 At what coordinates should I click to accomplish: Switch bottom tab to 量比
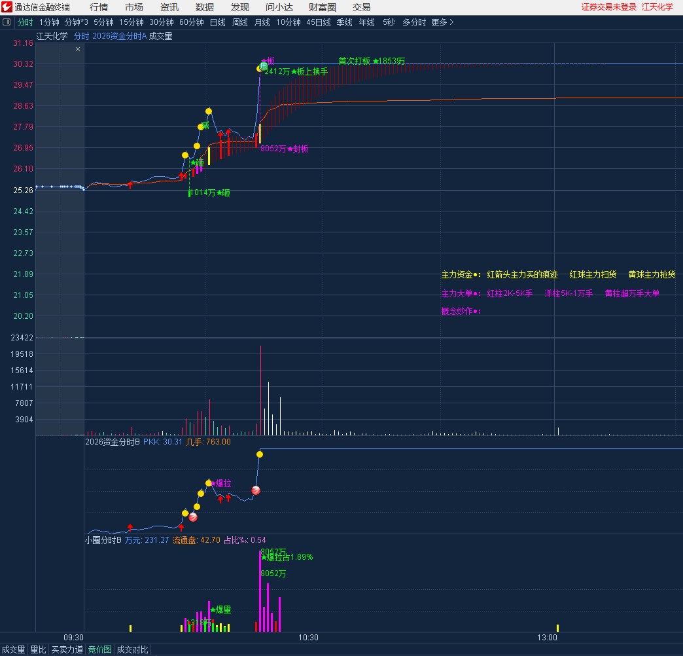tap(39, 649)
